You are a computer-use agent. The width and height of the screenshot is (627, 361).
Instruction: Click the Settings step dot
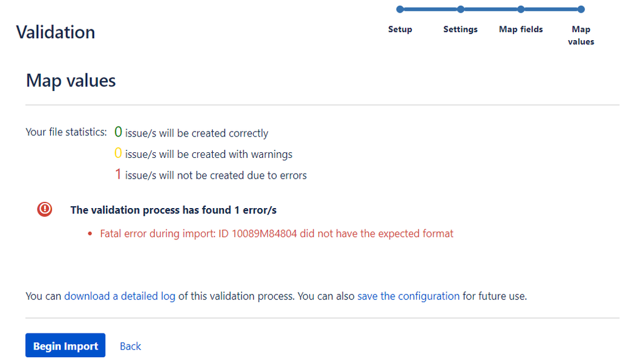(461, 9)
